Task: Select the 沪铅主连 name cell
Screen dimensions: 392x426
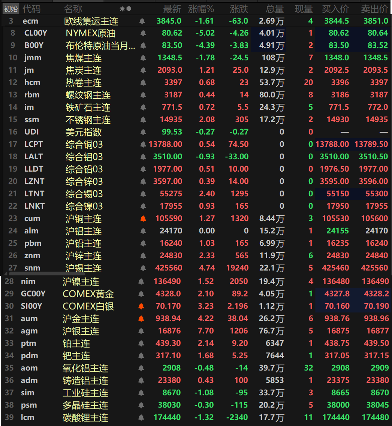Action: point(84,244)
